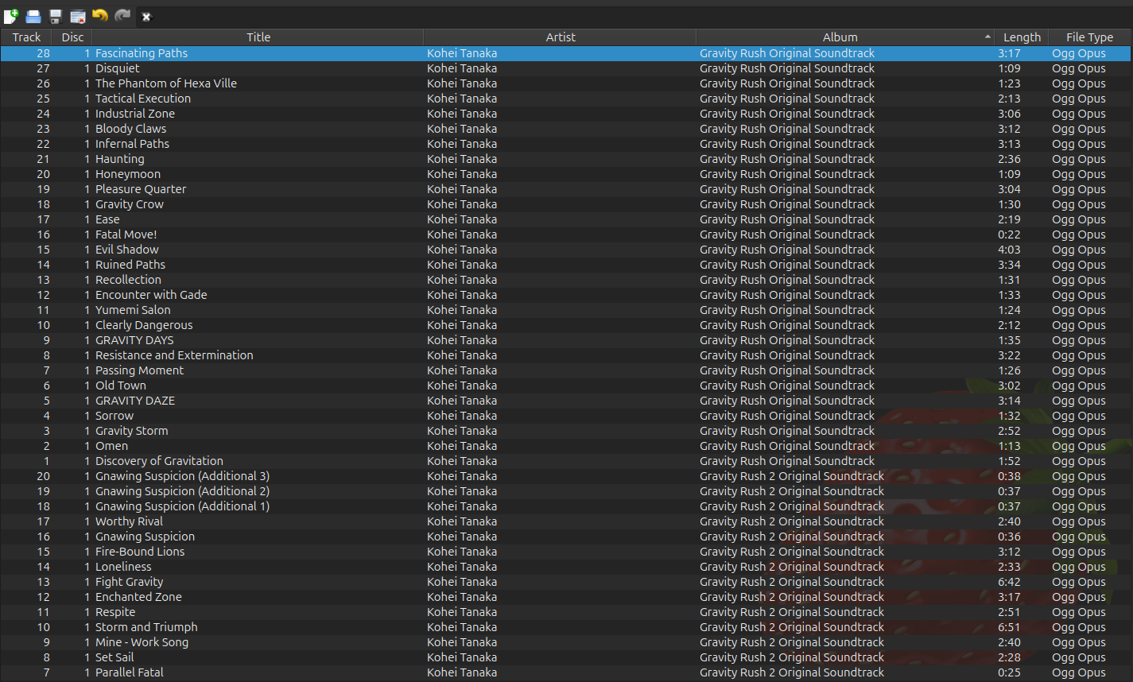Click the load playlist icon
The width and height of the screenshot is (1133, 682).
coord(33,16)
